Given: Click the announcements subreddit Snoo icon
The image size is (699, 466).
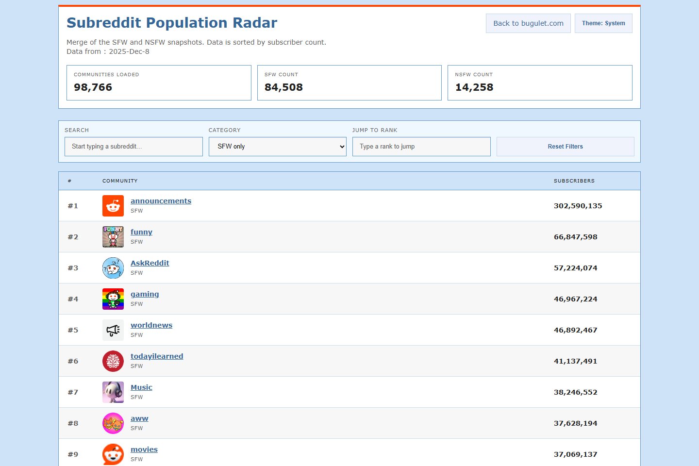Looking at the screenshot, I should (x=113, y=206).
